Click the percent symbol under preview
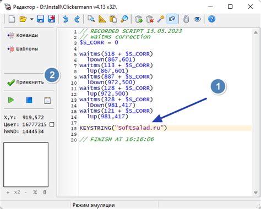 35,192
